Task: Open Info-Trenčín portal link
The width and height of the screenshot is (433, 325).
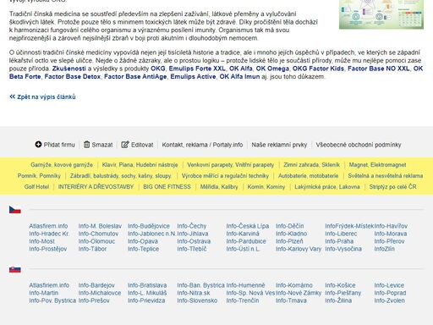Action: click(x=243, y=300)
